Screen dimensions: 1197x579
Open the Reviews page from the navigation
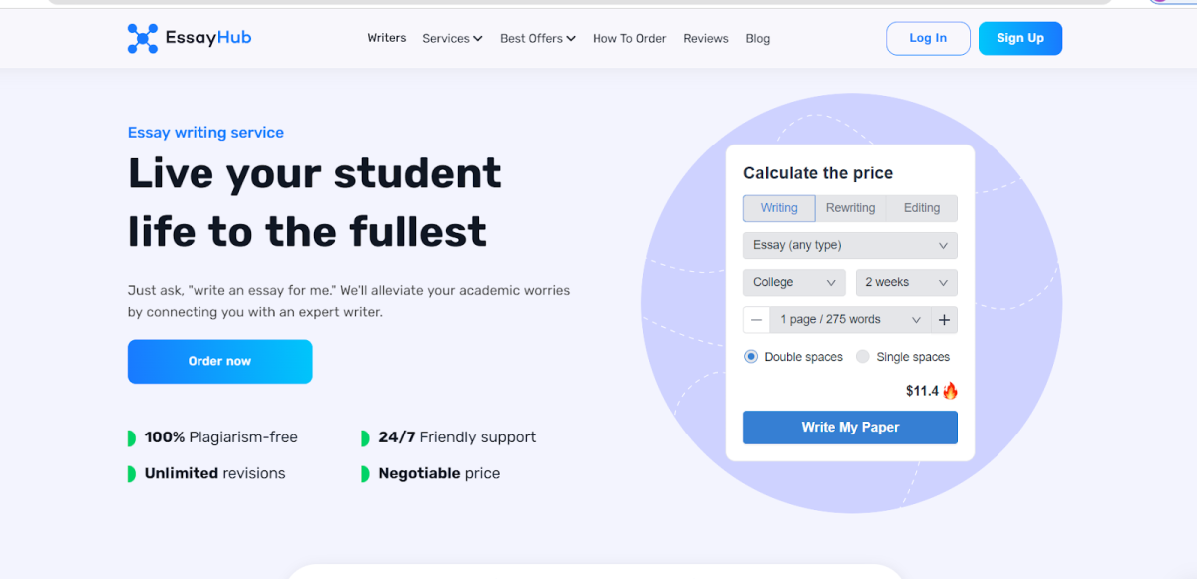pyautogui.click(x=705, y=38)
